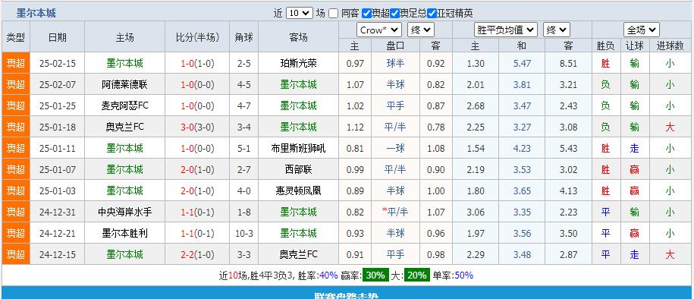This screenshot has width=694, height=299.
Task: Click the 4.23 draw odds value
Action: click(522, 149)
